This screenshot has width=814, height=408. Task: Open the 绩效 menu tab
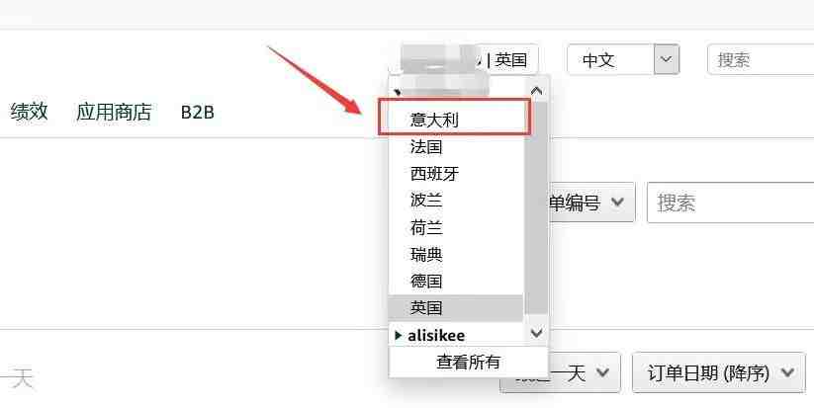(29, 112)
